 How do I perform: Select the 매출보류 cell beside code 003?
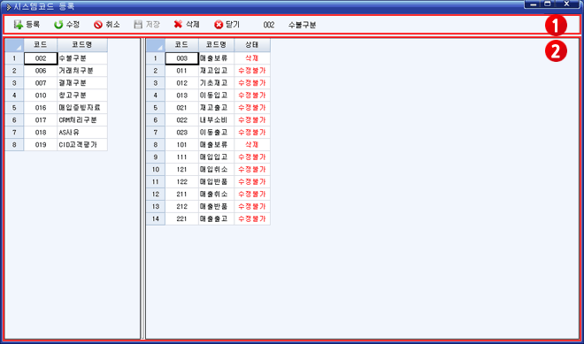pos(217,58)
